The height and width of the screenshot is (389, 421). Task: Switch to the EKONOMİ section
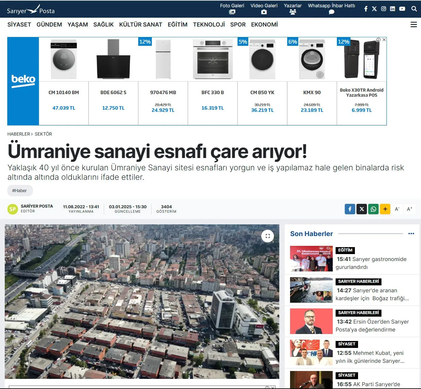point(264,24)
